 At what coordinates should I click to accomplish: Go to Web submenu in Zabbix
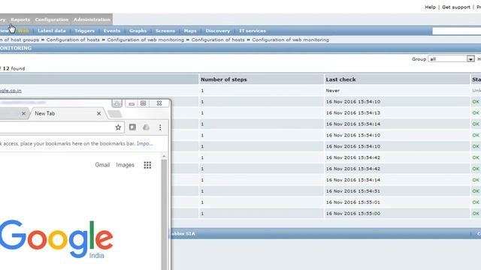[23, 31]
